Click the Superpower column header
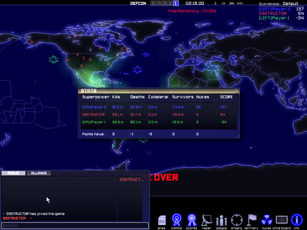Image resolution: width=307 pixels, height=230 pixels. click(x=96, y=97)
